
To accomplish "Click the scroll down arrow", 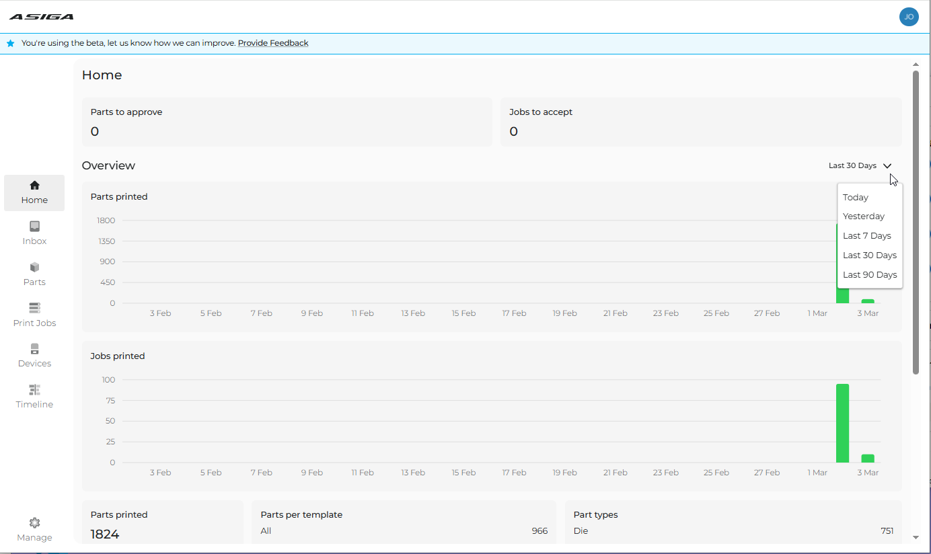I will tap(916, 537).
